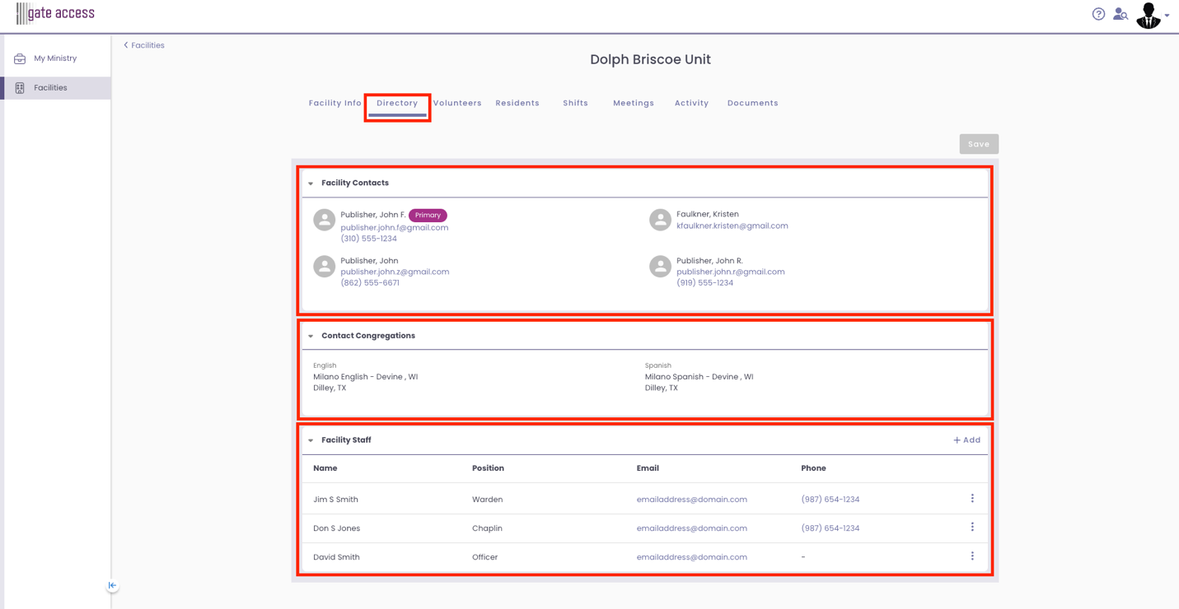Call Don S Jones's phone number
The width and height of the screenshot is (1179, 609).
click(x=830, y=528)
